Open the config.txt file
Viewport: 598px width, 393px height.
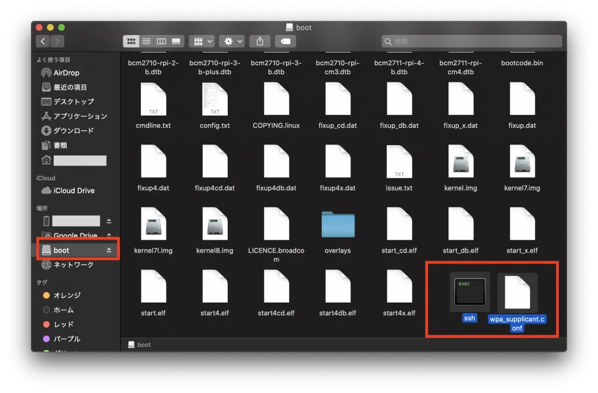pyautogui.click(x=215, y=99)
